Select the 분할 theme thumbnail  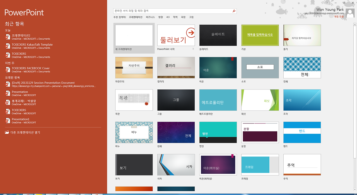(260, 132)
